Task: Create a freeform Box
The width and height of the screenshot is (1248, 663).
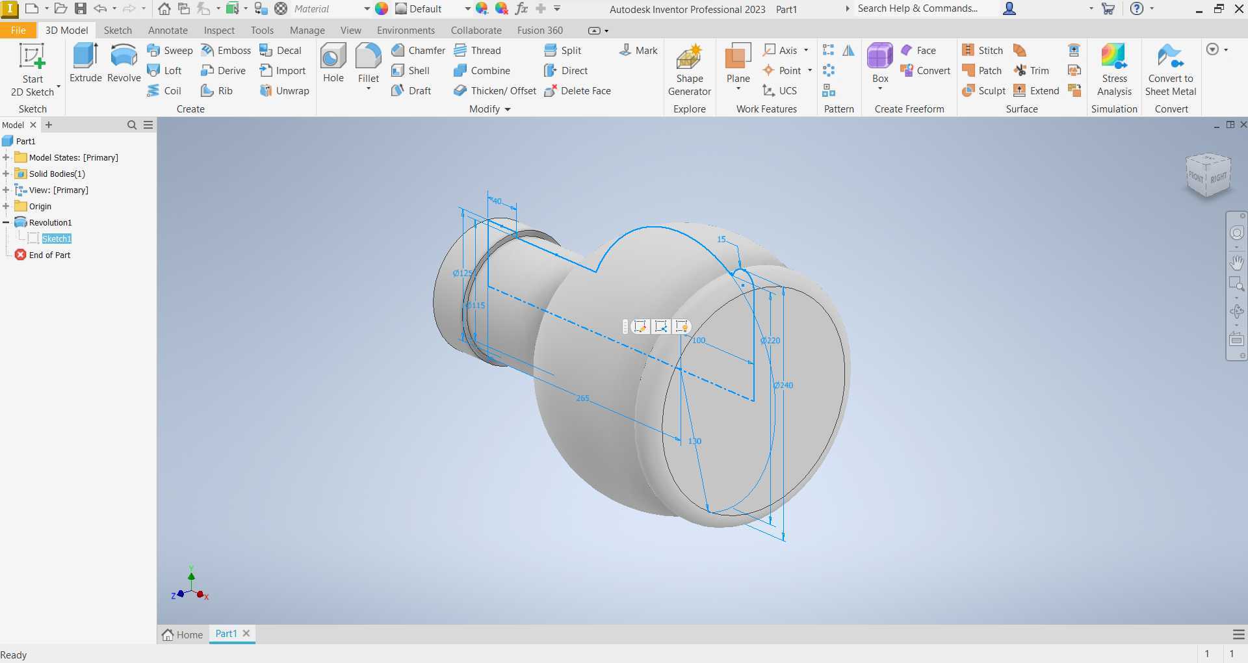Action: [880, 63]
